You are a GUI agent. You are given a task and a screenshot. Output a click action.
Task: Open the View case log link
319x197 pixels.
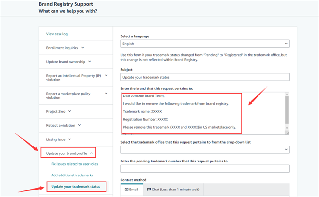pos(57,34)
